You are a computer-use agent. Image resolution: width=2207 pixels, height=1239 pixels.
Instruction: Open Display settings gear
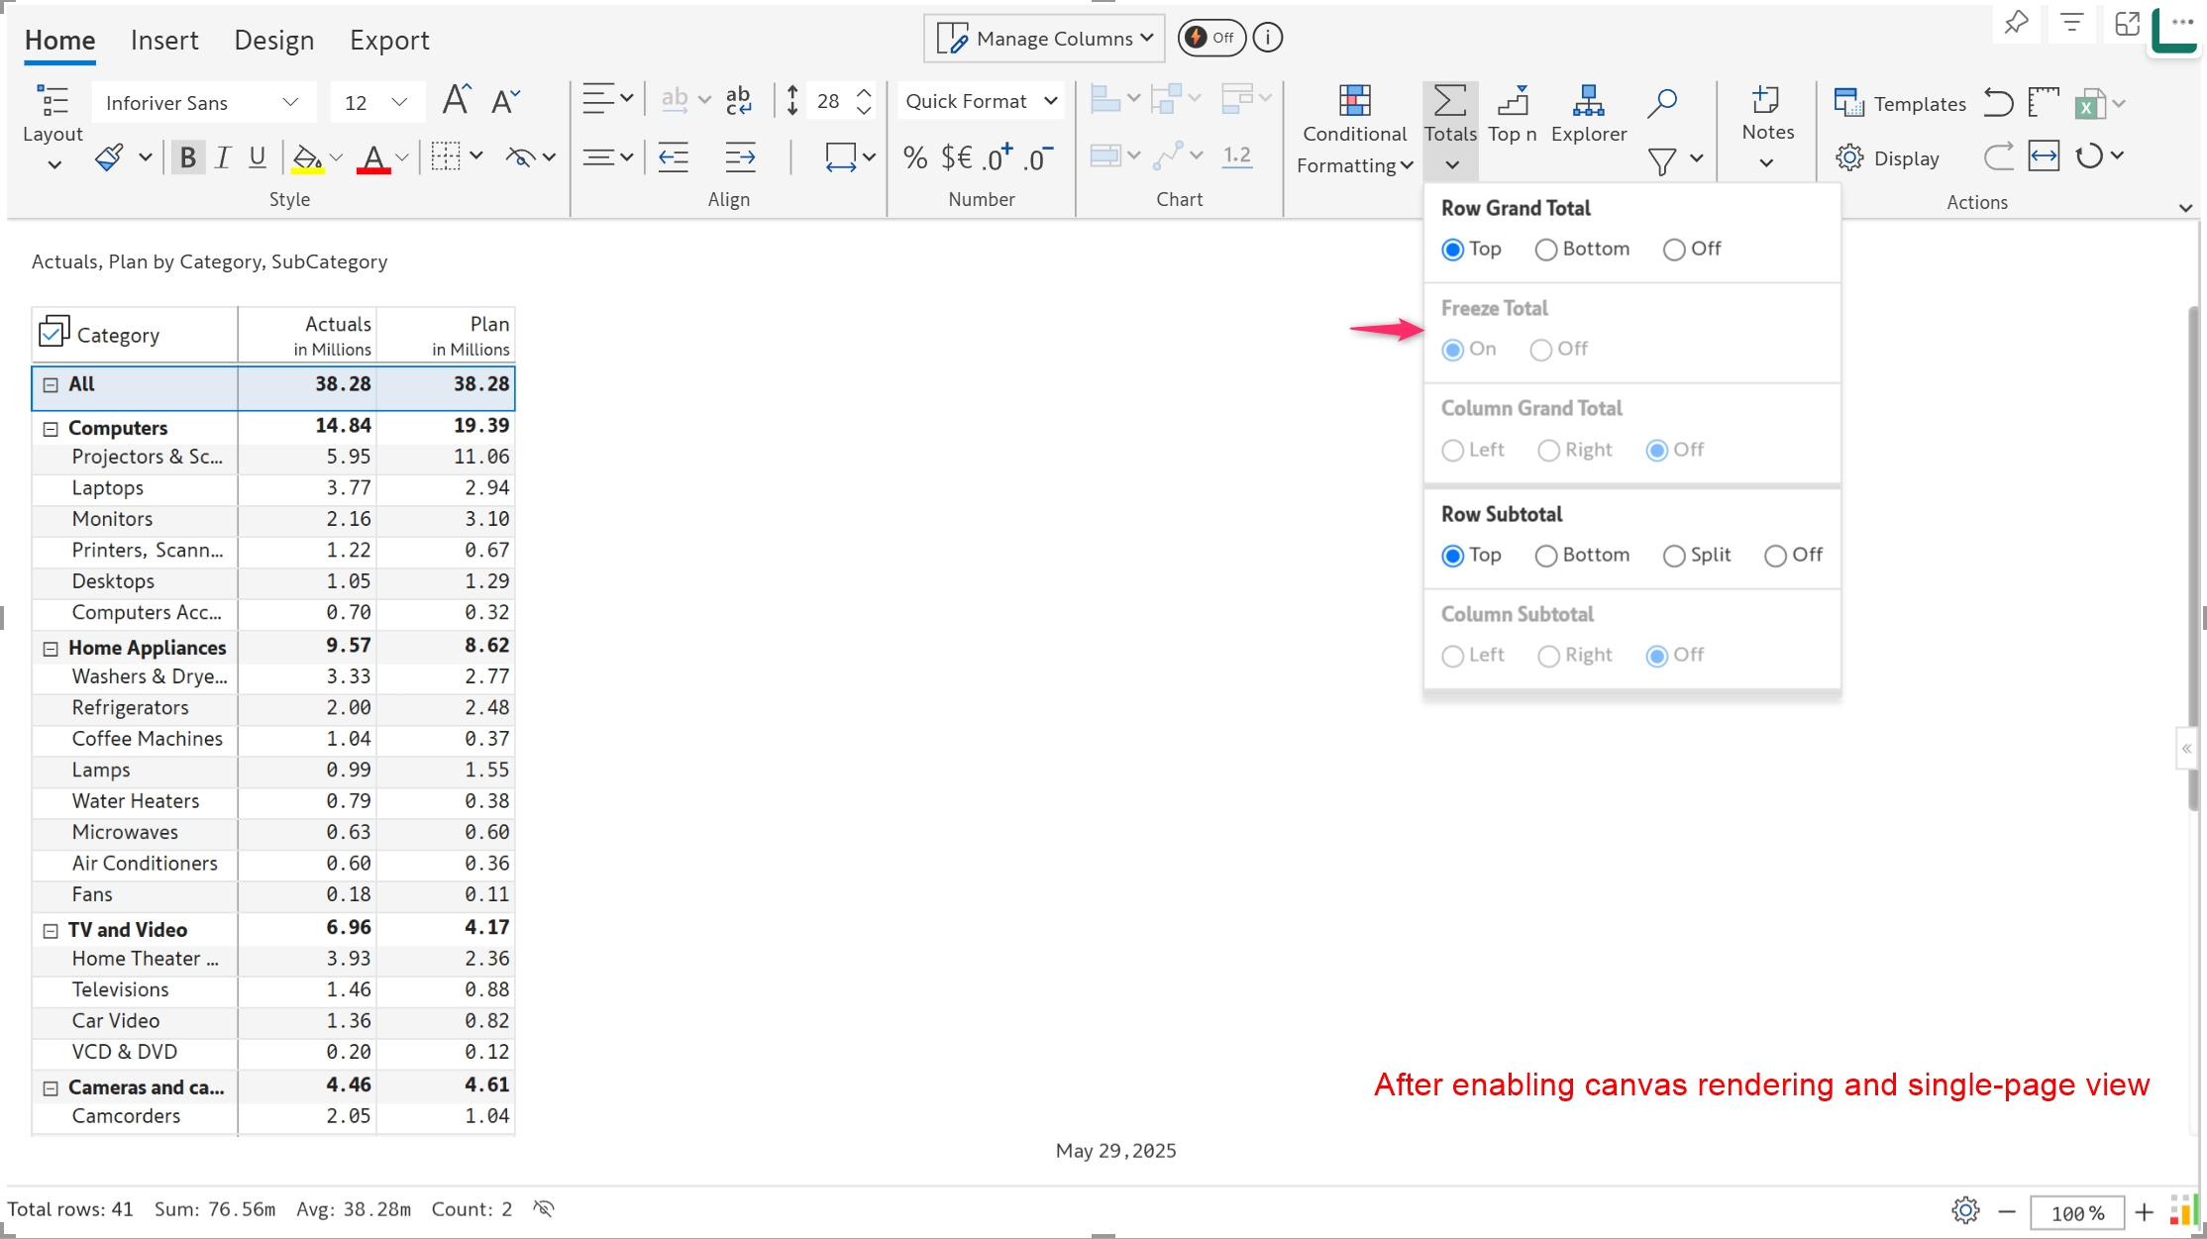click(1848, 157)
